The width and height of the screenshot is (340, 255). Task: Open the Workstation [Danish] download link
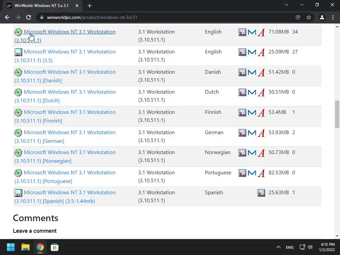point(65,76)
